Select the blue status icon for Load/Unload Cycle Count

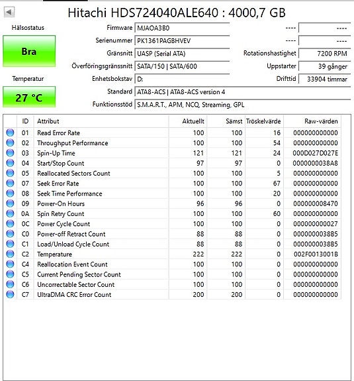[10, 244]
